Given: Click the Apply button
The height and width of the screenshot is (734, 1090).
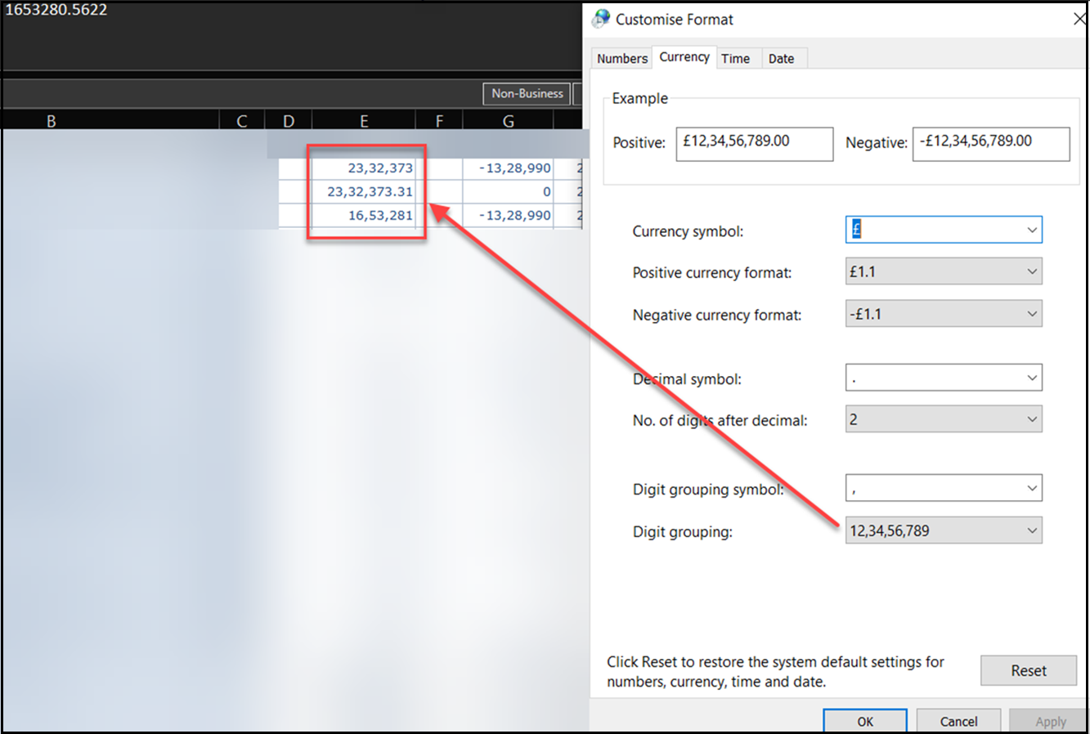Looking at the screenshot, I should [x=1051, y=721].
